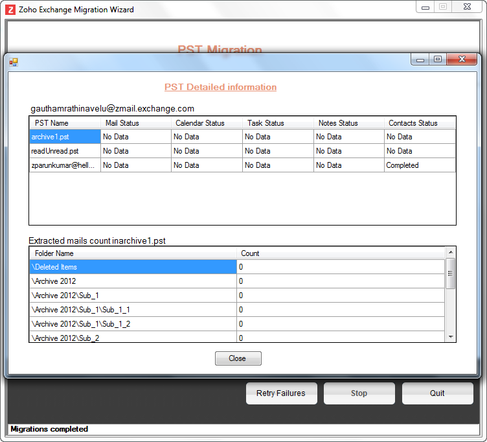Select the zparunkumar@hell... PST row
The width and height of the screenshot is (487, 442).
[x=65, y=165]
